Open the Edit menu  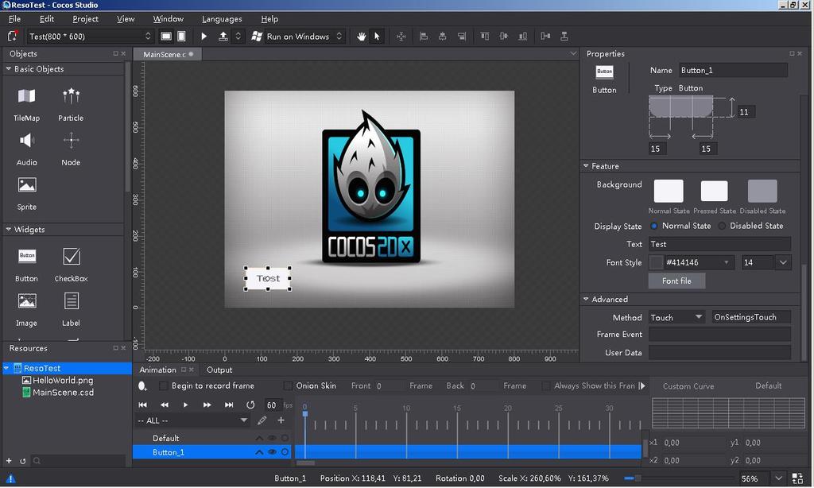47,19
